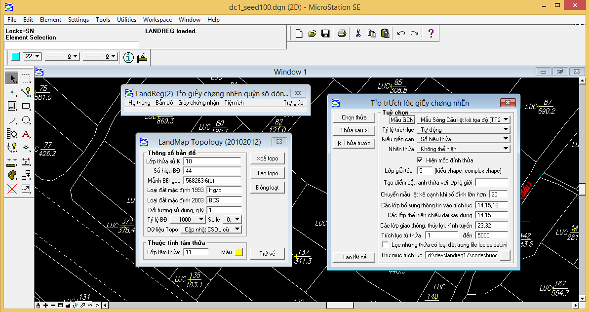589x312 pixels.
Task: Open 'Giấy chứng nhận' menu in LandReg
Action: click(x=198, y=103)
